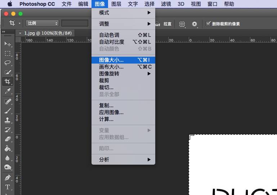Screen dimensions: 277x195
Task: Select the Lasso tool
Action: pos(8,63)
